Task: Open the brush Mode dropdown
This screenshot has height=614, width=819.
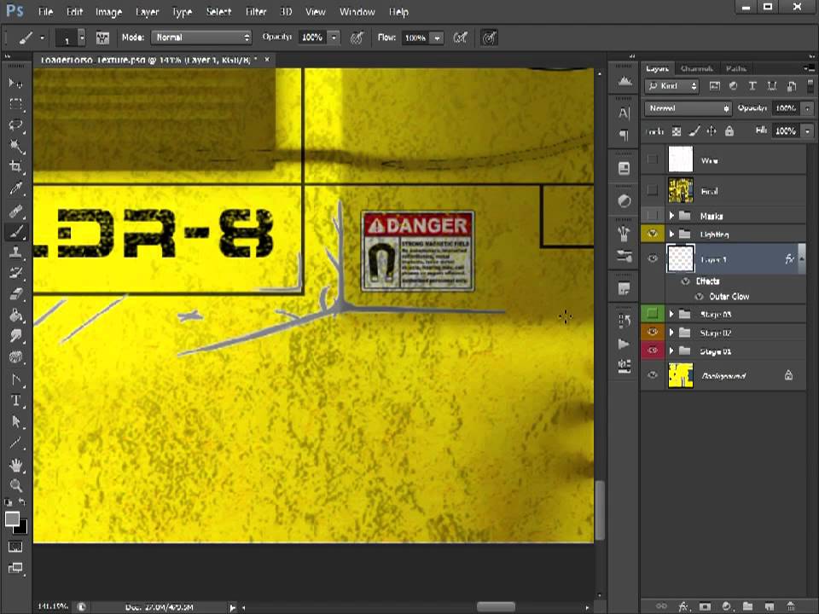Action: [x=201, y=38]
